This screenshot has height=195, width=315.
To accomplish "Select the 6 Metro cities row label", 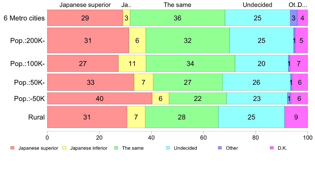I will pos(24,18).
